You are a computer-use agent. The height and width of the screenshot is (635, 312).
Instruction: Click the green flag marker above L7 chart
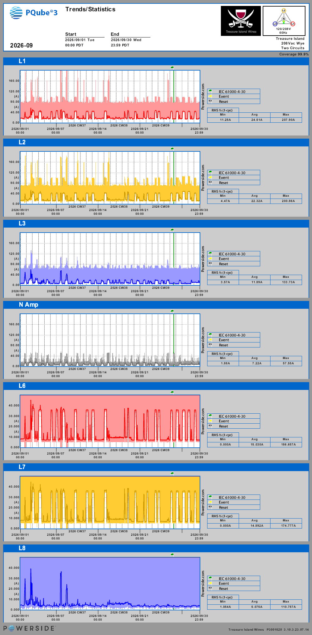[172, 473]
